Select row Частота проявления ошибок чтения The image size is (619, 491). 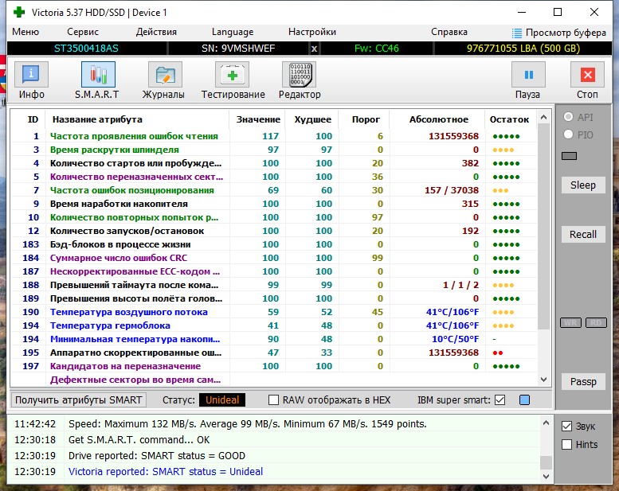(x=273, y=136)
